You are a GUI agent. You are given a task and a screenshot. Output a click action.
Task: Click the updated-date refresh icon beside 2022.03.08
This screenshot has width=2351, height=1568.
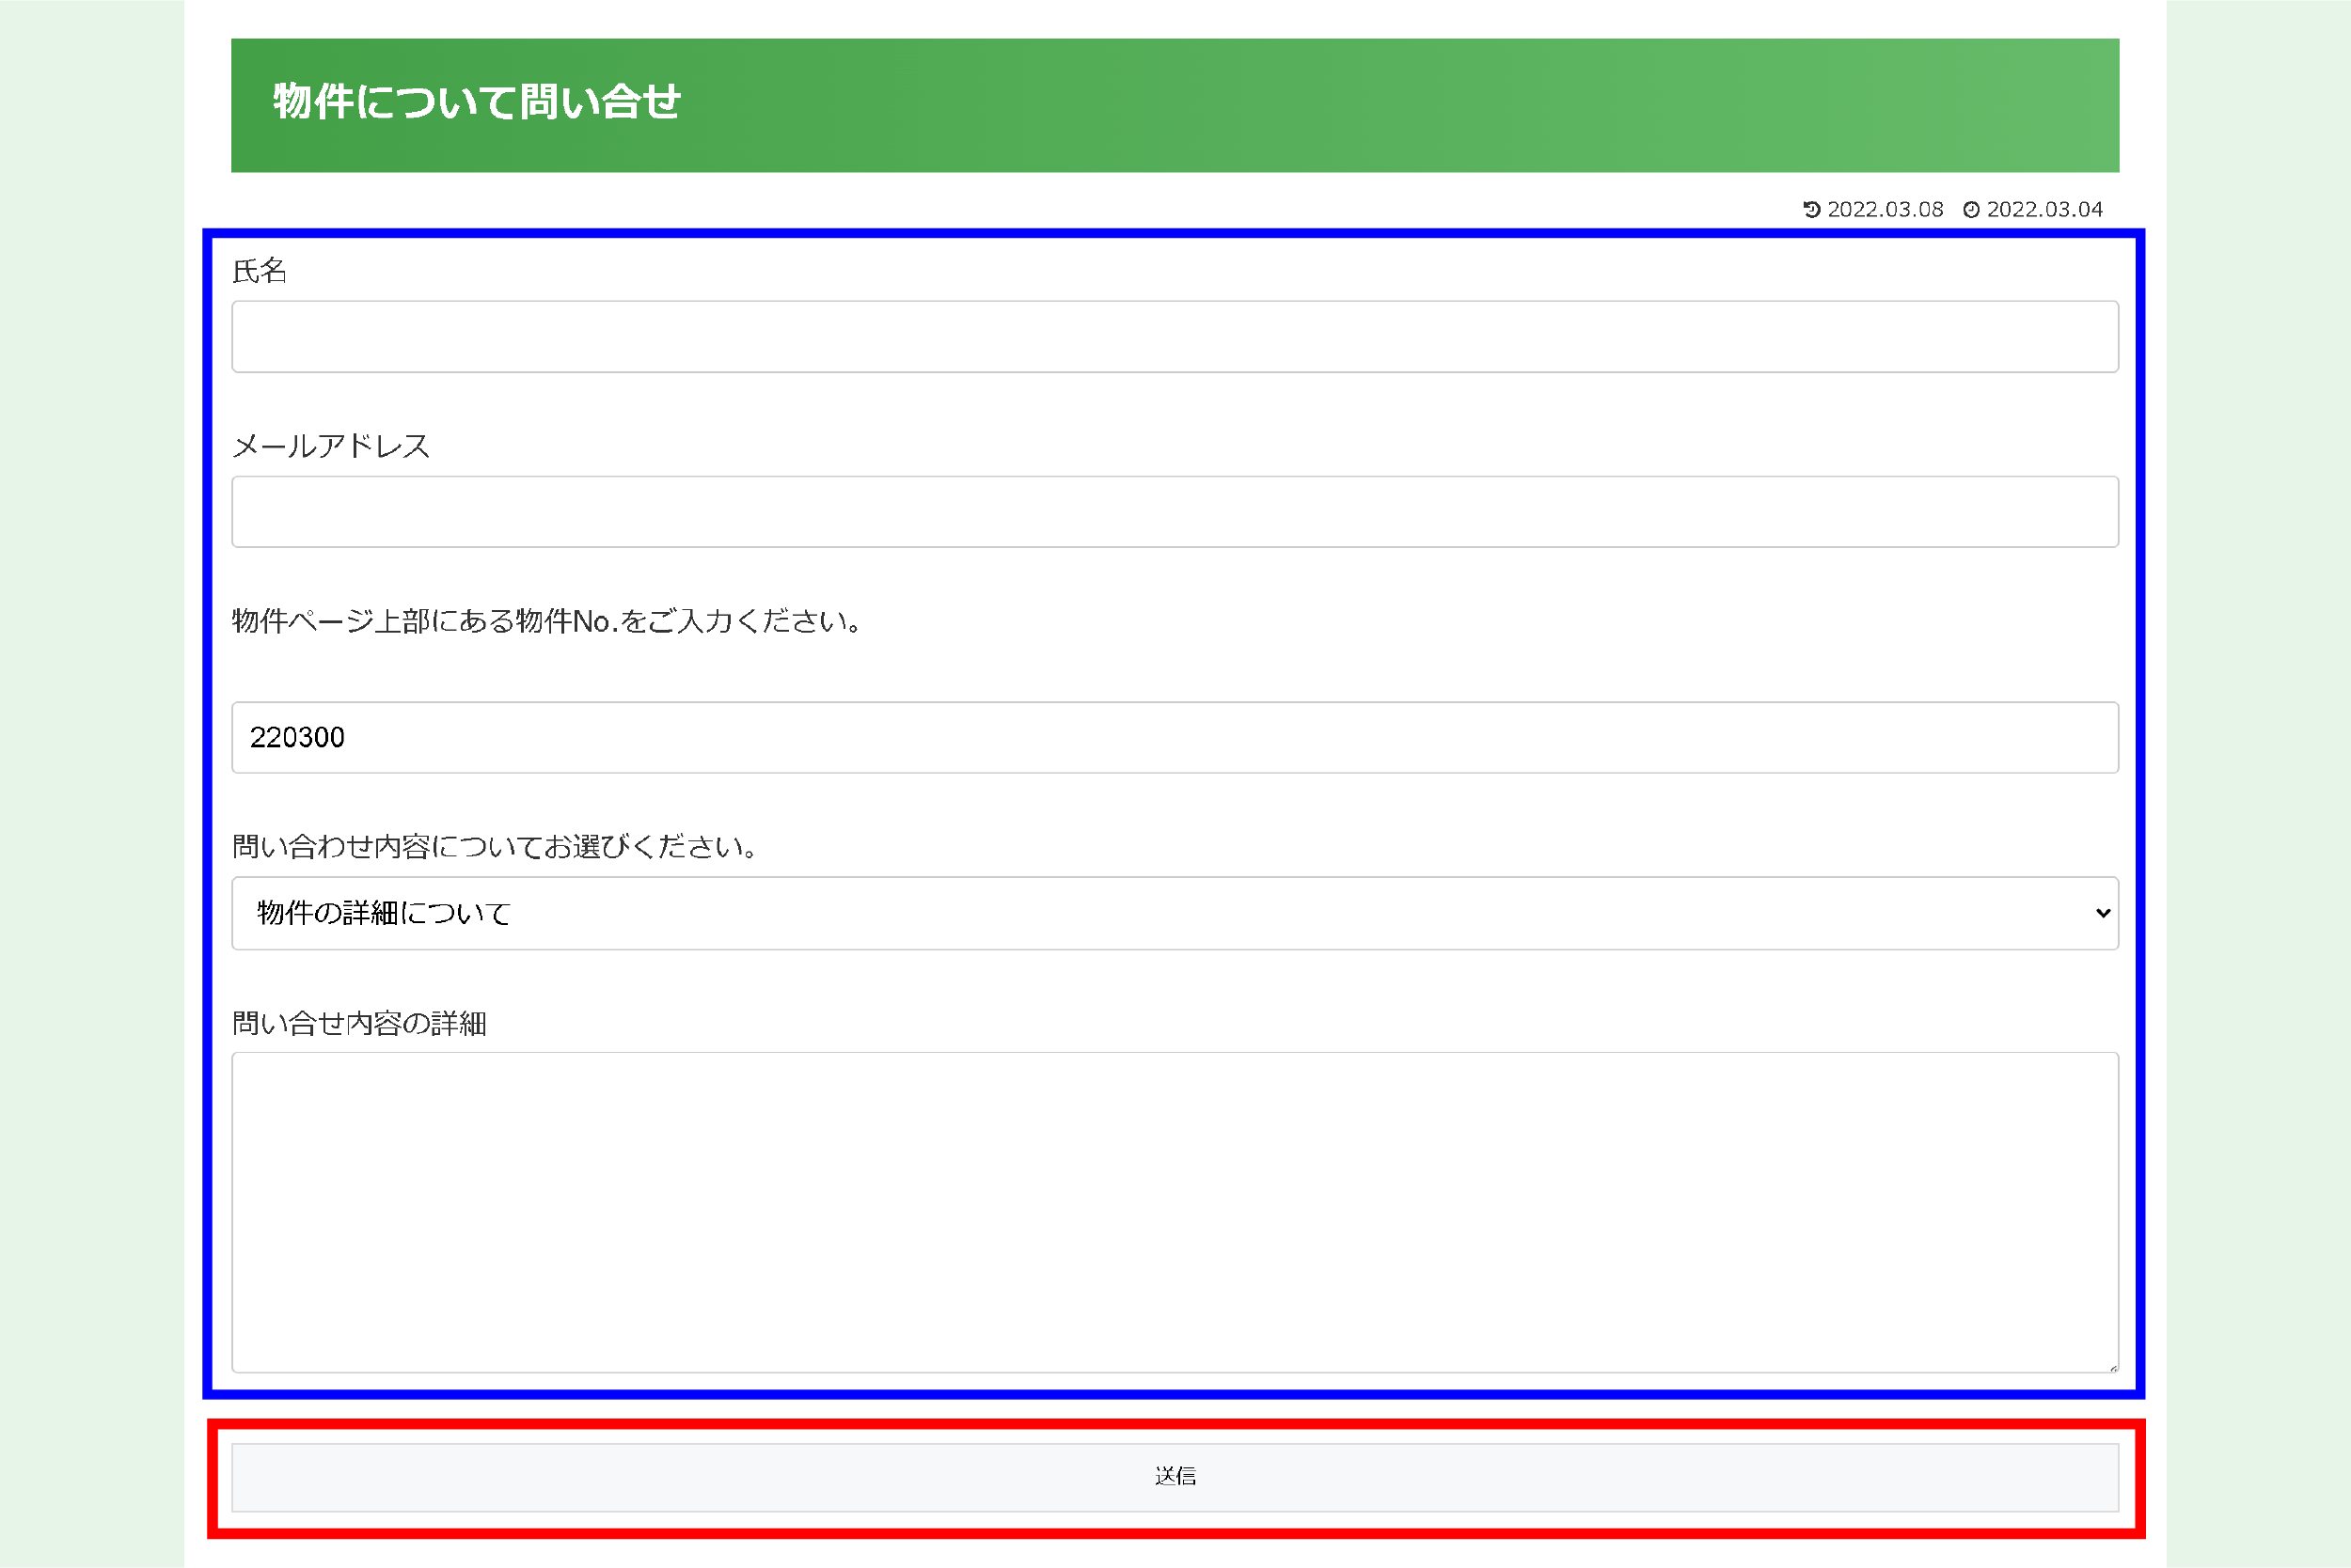(x=1811, y=209)
